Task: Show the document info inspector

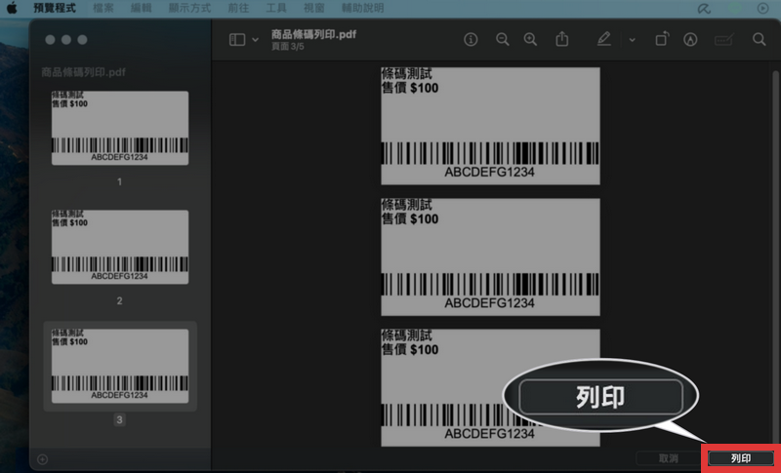Action: pos(471,39)
